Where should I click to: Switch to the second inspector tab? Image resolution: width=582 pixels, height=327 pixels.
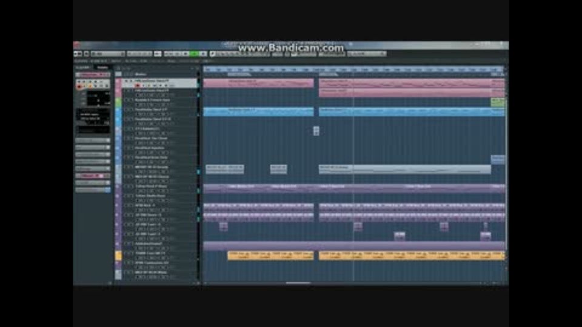point(102,67)
